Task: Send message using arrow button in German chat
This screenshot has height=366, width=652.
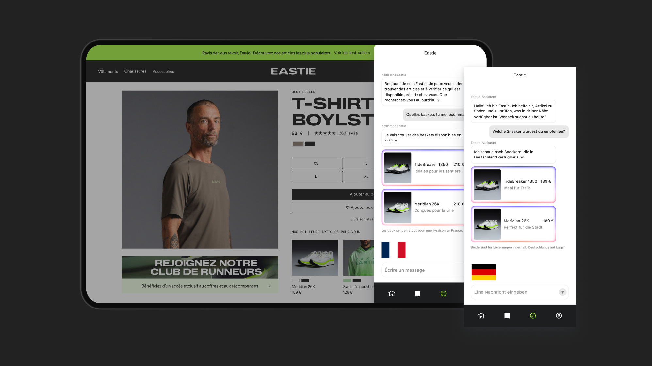Action: pos(562,292)
